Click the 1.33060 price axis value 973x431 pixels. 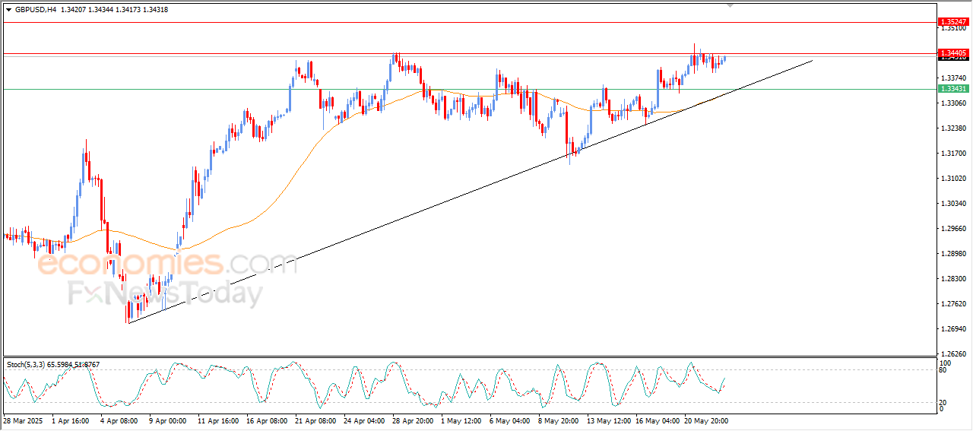952,103
